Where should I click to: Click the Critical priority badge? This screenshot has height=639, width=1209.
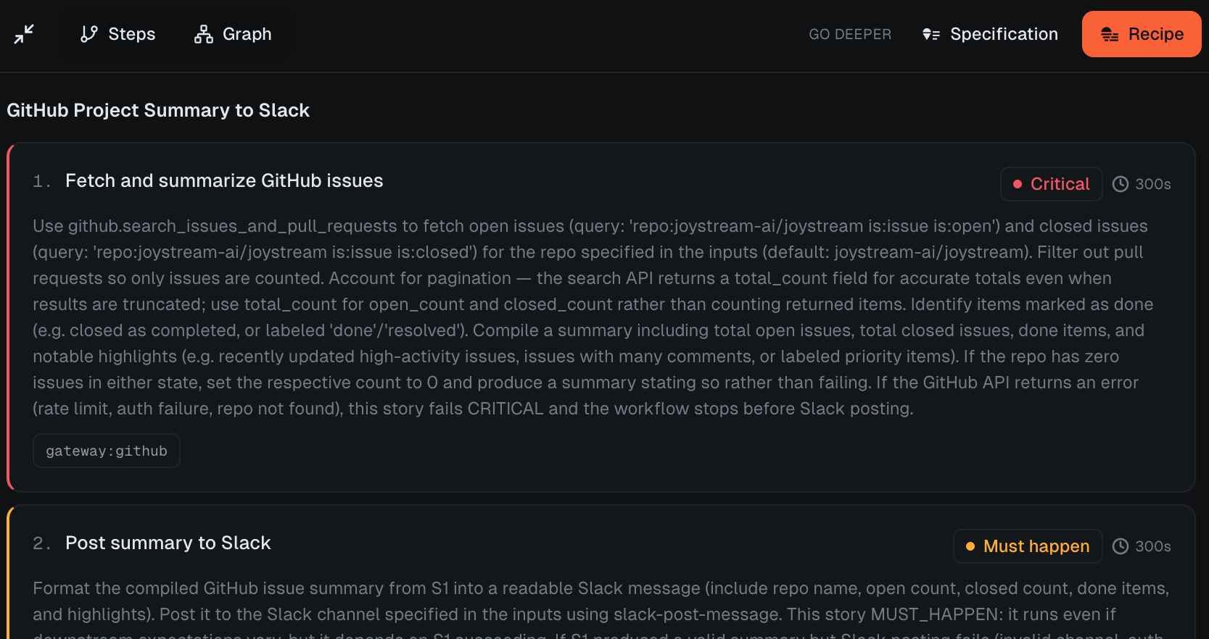pyautogui.click(x=1052, y=184)
